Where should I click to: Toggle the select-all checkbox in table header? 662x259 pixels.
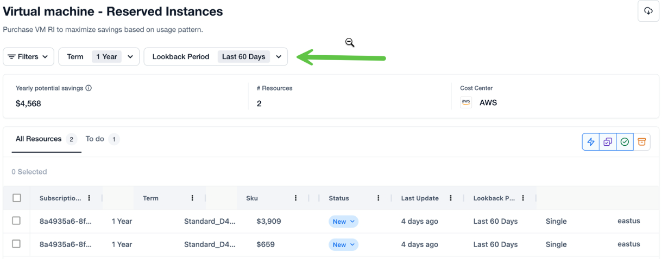17,198
